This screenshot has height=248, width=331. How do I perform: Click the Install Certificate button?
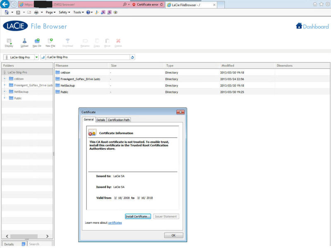click(x=138, y=216)
